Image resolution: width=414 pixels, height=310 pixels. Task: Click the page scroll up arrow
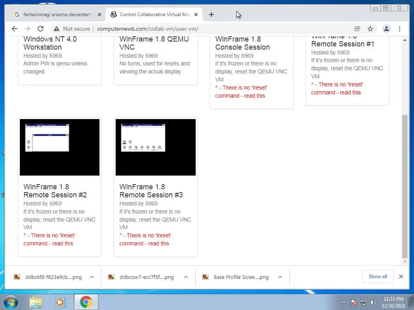tap(405, 40)
